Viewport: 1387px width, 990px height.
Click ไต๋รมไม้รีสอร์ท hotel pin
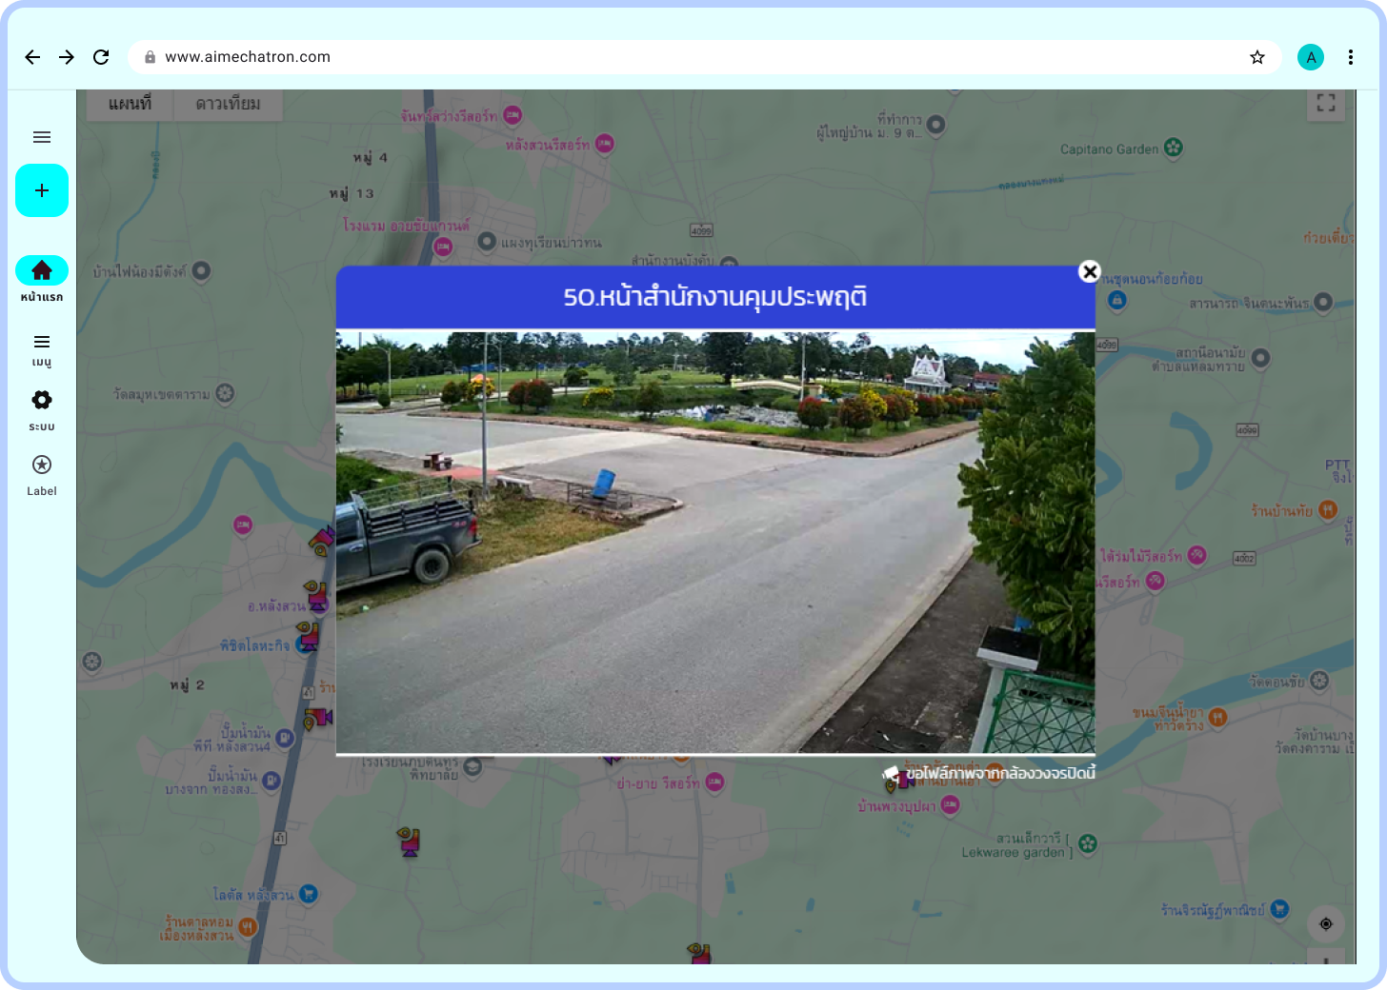(x=1197, y=555)
